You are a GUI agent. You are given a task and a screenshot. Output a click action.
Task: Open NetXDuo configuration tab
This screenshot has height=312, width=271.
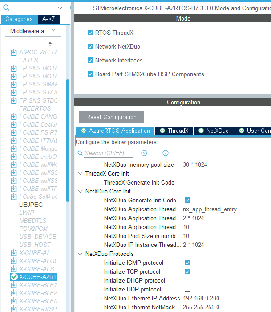[214, 131]
